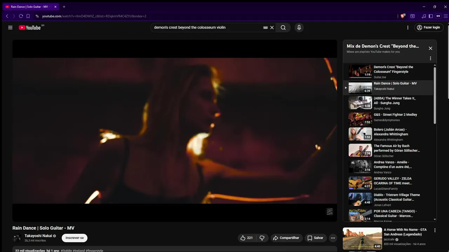
Task: Open the browser main hamburger menu
Action: [445, 16]
